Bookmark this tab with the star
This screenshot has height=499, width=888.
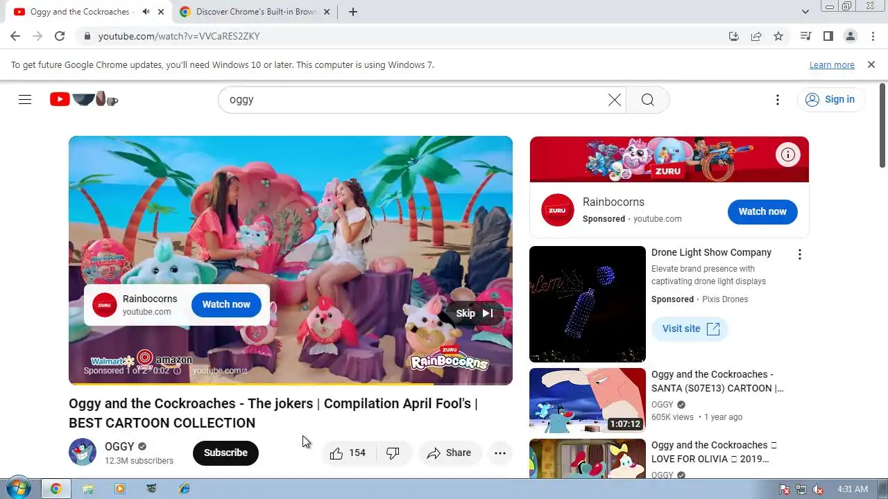tap(778, 36)
